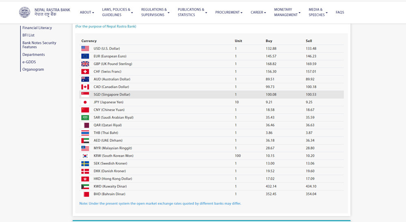
Task: Click the CHF Swiss flag icon
Action: [x=85, y=72]
